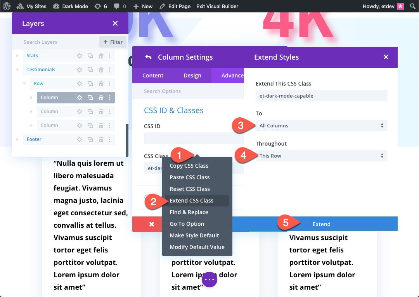Open gear settings for the Stats section
Viewport: 419px width, 297px height.
click(80, 55)
